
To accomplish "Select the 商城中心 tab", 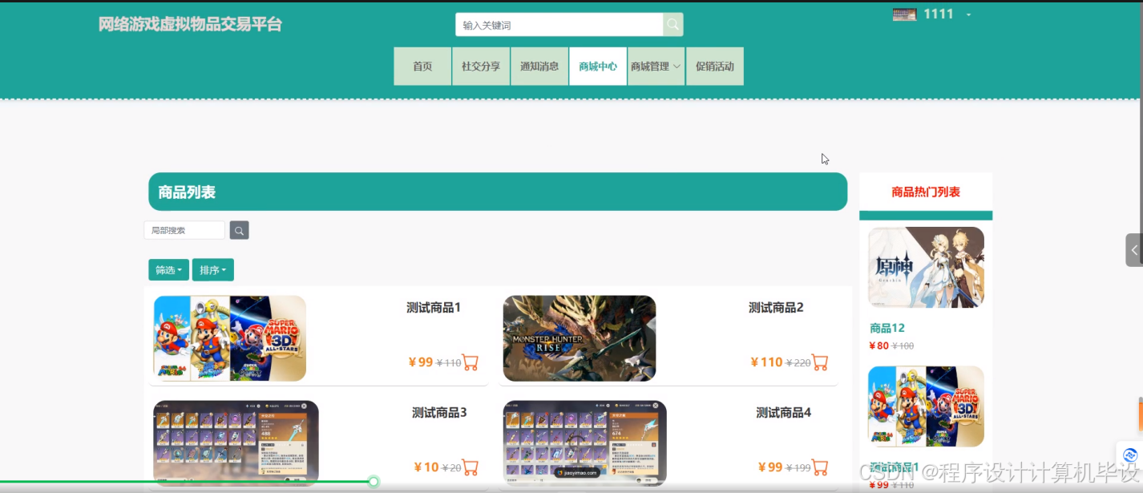I will (598, 67).
